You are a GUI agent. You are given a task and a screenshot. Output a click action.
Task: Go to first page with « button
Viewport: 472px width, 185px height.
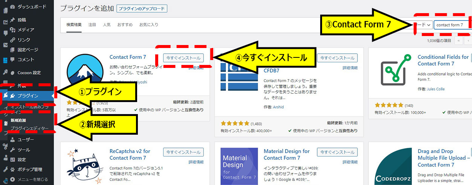click(459, 41)
